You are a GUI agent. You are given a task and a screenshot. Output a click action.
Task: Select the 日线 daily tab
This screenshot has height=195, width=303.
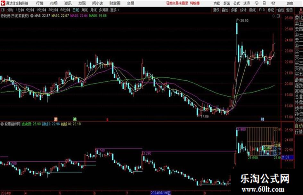coord(76,10)
